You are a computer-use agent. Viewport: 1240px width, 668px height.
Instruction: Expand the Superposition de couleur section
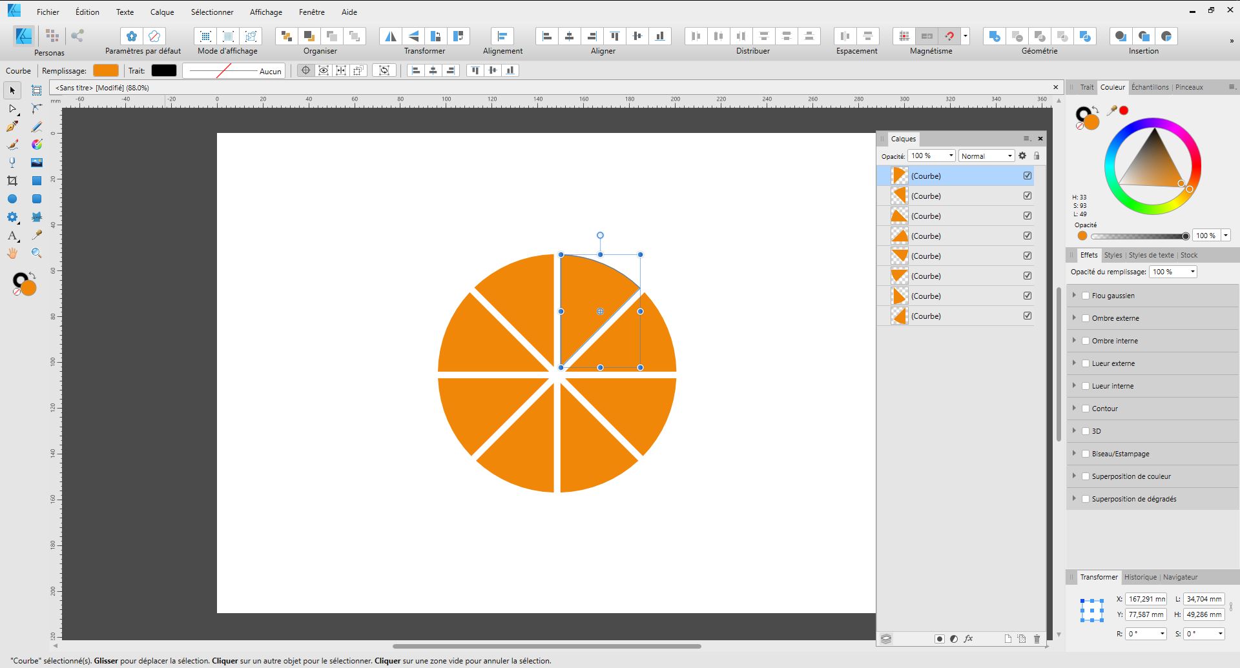click(1074, 476)
